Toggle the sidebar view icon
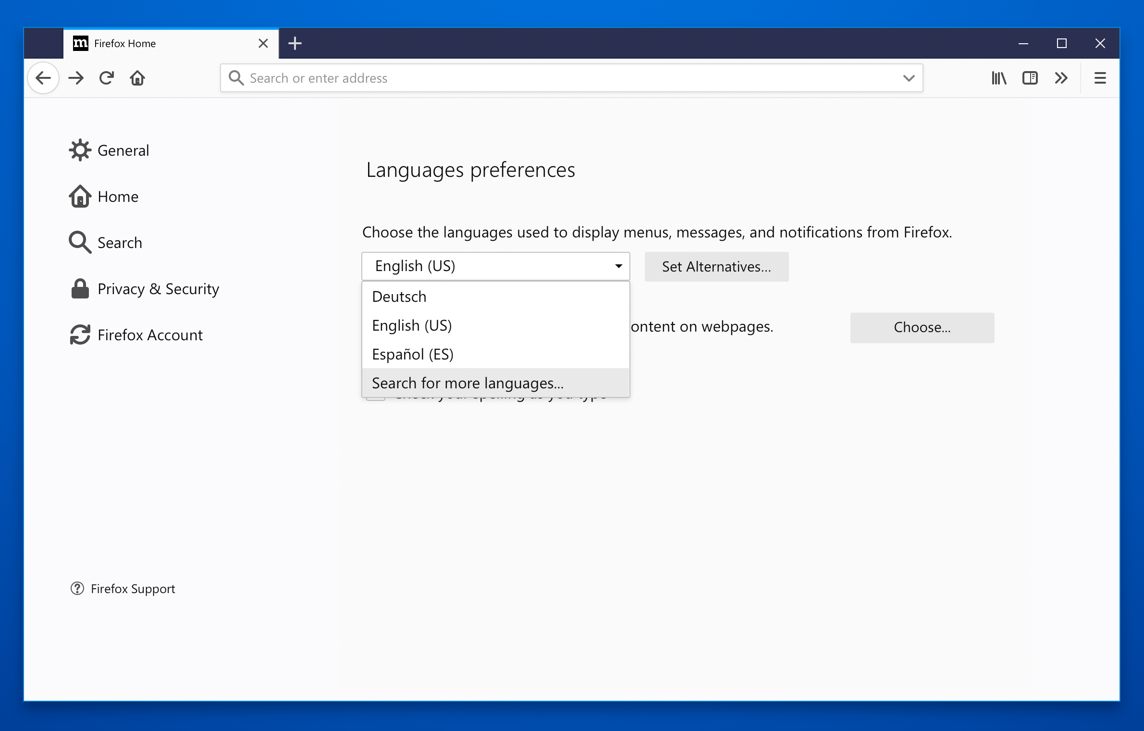The height and width of the screenshot is (731, 1144). coord(1030,78)
